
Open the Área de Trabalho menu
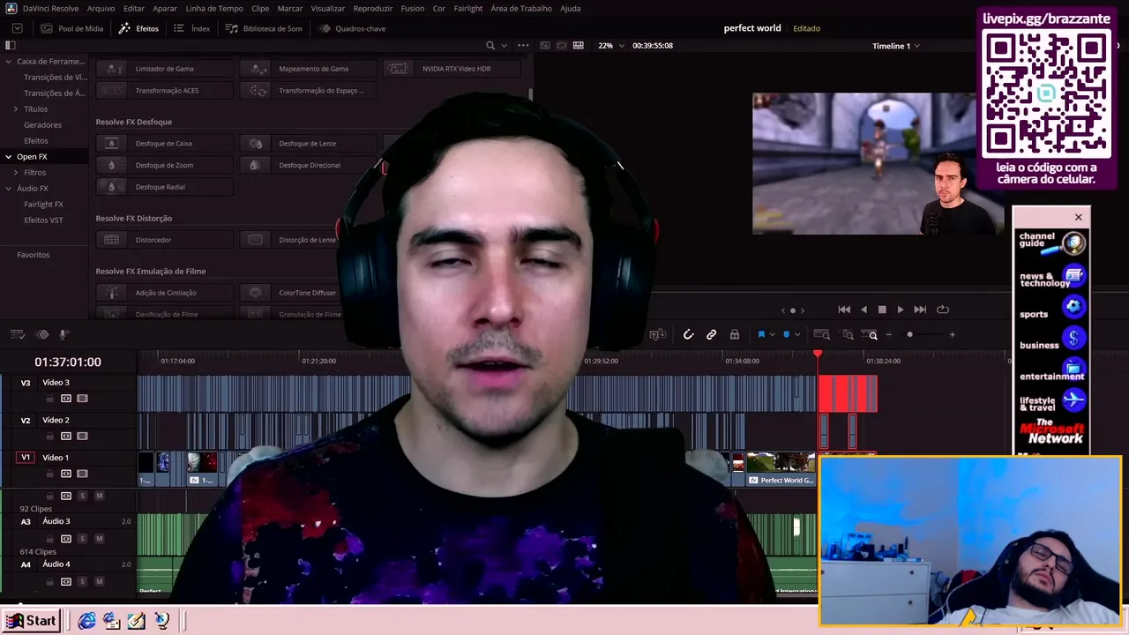point(521,8)
